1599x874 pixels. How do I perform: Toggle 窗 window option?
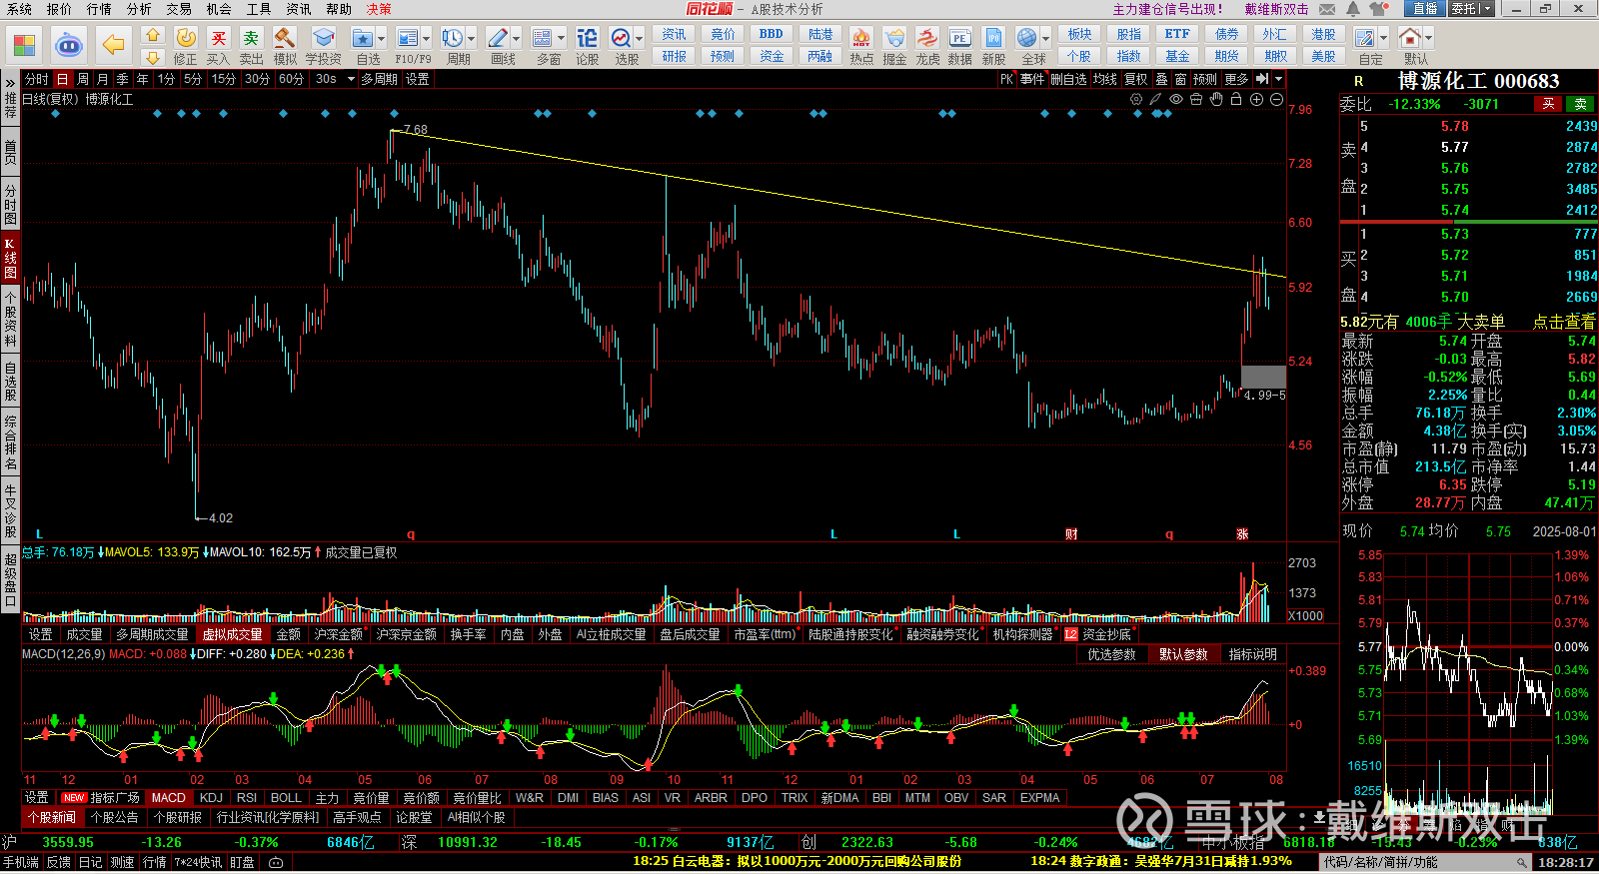tap(1180, 79)
